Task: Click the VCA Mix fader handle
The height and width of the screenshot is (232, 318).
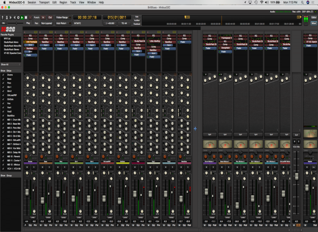Action: tap(296, 177)
